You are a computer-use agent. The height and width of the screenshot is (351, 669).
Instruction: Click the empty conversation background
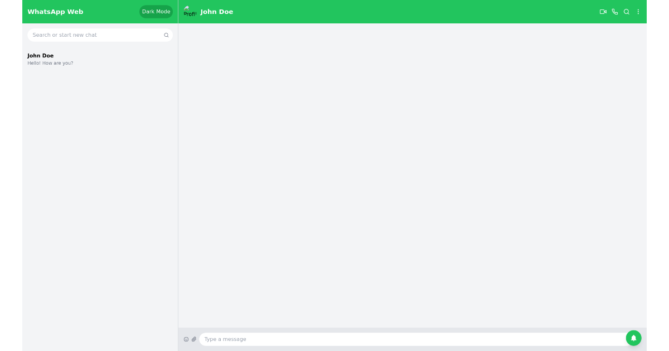pyautogui.click(x=413, y=178)
